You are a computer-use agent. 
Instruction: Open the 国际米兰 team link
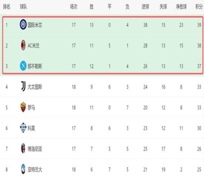35,25
